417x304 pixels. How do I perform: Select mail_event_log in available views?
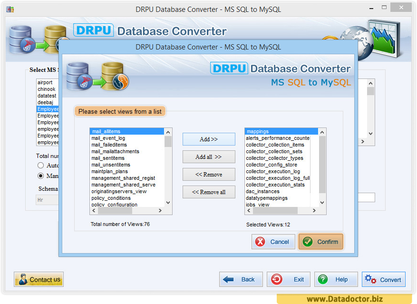coord(127,138)
